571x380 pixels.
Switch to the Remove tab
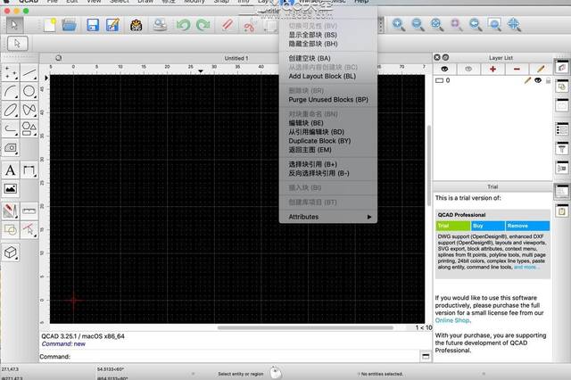527,226
